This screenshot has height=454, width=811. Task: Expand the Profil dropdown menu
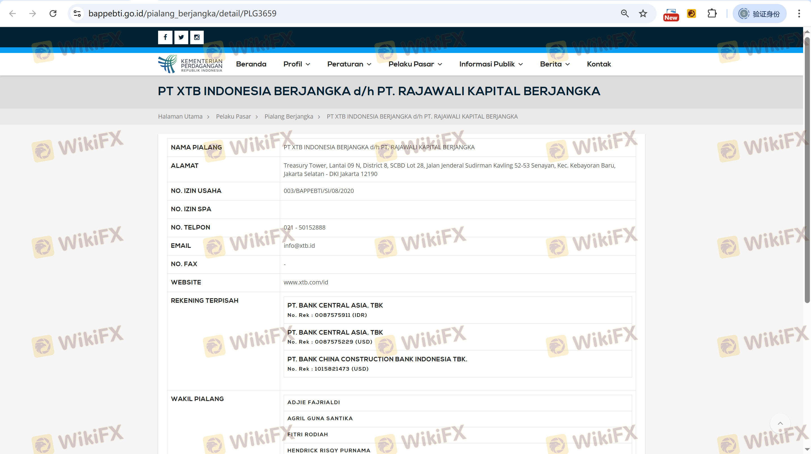click(x=296, y=64)
